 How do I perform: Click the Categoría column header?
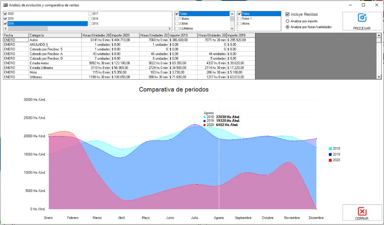(55, 35)
